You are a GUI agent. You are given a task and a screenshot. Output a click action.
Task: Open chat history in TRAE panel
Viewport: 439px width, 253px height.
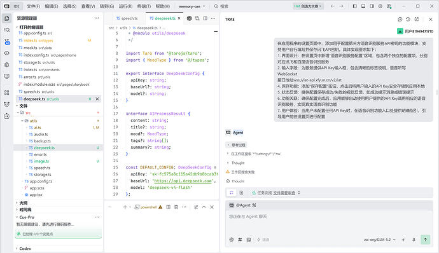pos(408,19)
